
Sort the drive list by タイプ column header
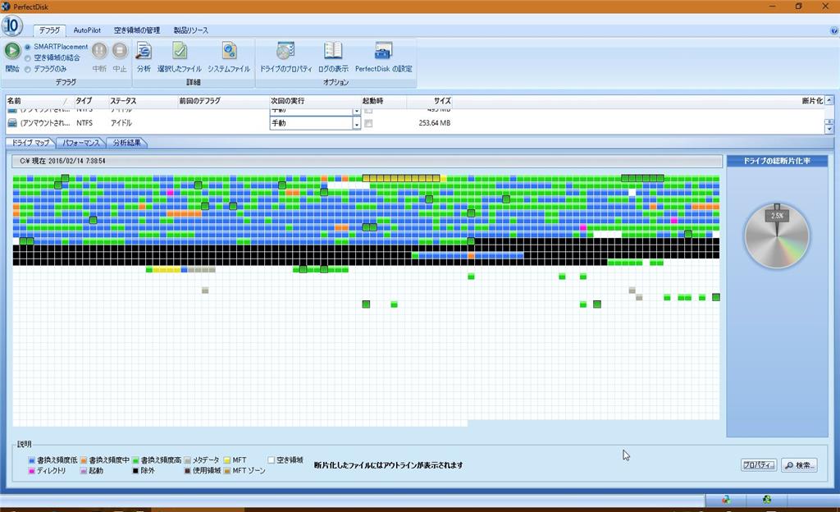coord(90,101)
